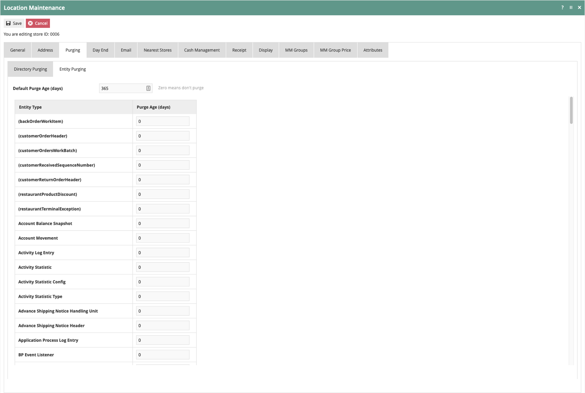Close the Location Maintenance window
Screen dimensions: 585x393
pos(579,7)
